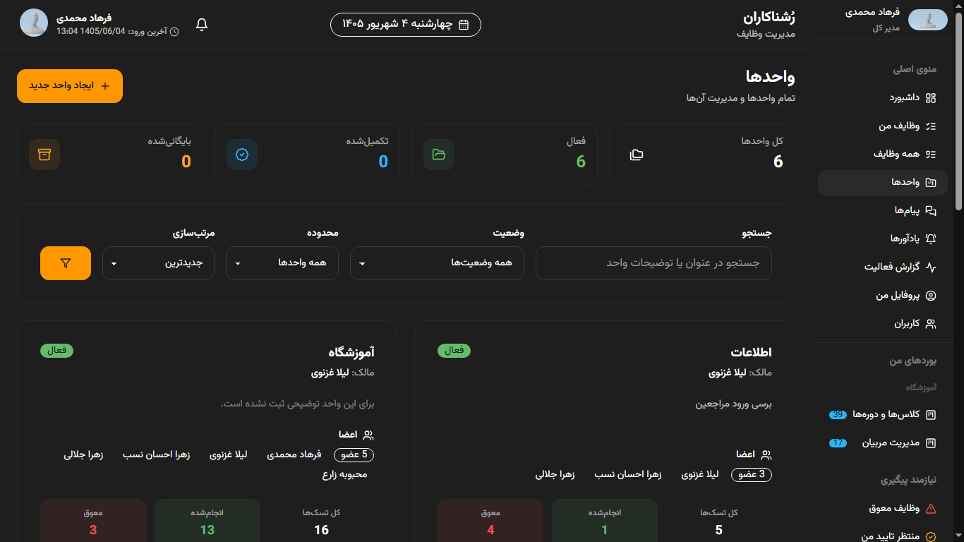Screen dimensions: 964x542
Task: Click the sidebar user avatar
Action: click(x=927, y=20)
